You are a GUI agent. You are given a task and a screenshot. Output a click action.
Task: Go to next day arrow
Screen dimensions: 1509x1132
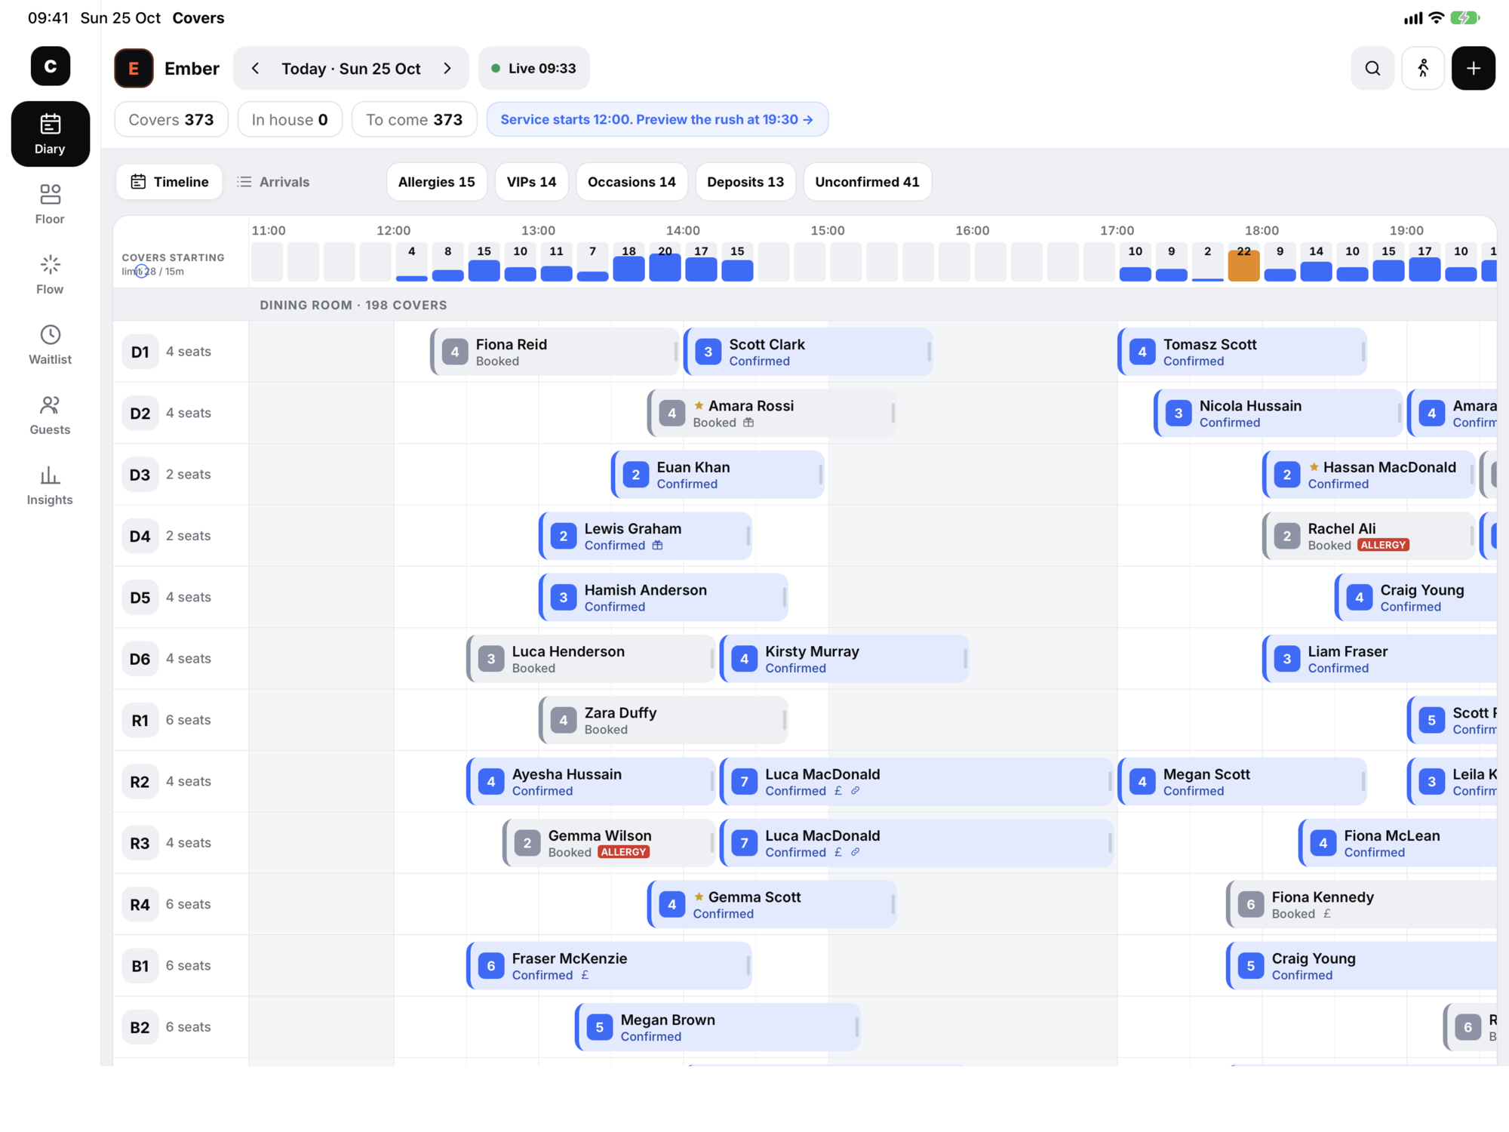click(x=447, y=69)
